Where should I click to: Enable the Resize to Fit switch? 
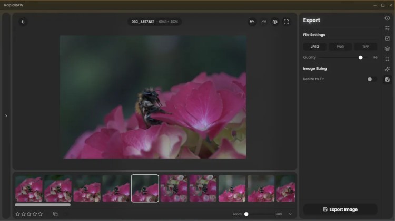pyautogui.click(x=372, y=79)
